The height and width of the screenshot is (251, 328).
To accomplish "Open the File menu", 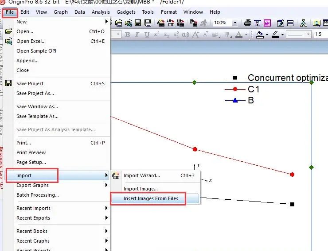I will click(10, 12).
